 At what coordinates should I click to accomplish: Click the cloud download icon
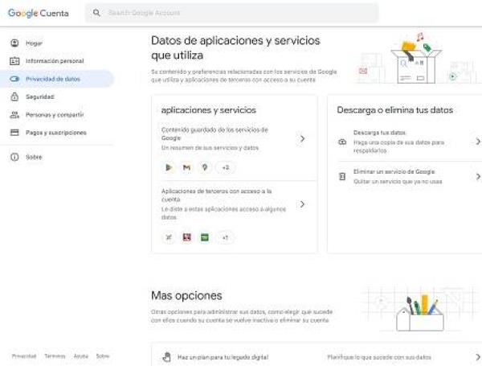coord(342,142)
